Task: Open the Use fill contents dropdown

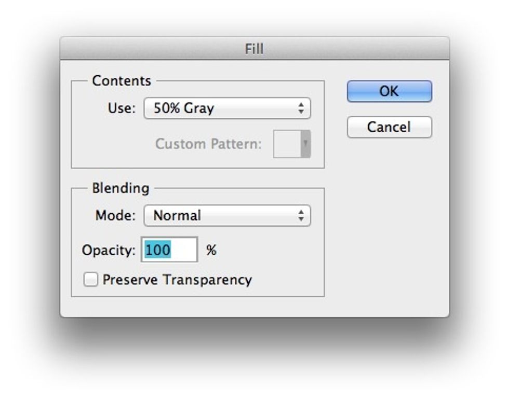Action: tap(223, 108)
